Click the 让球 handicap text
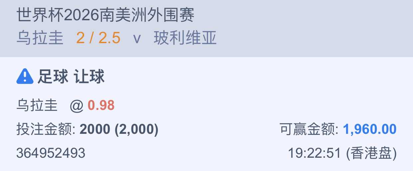 [89, 77]
